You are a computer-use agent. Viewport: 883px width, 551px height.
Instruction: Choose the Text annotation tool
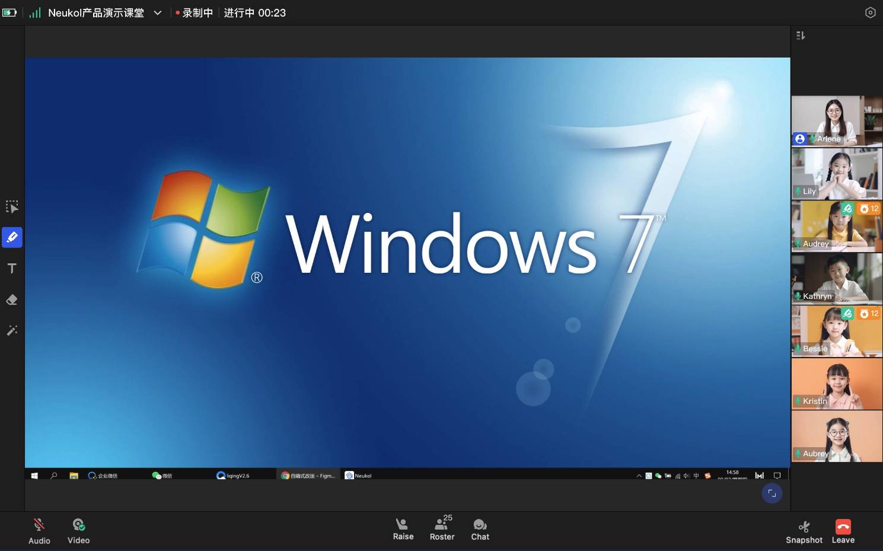pos(12,269)
